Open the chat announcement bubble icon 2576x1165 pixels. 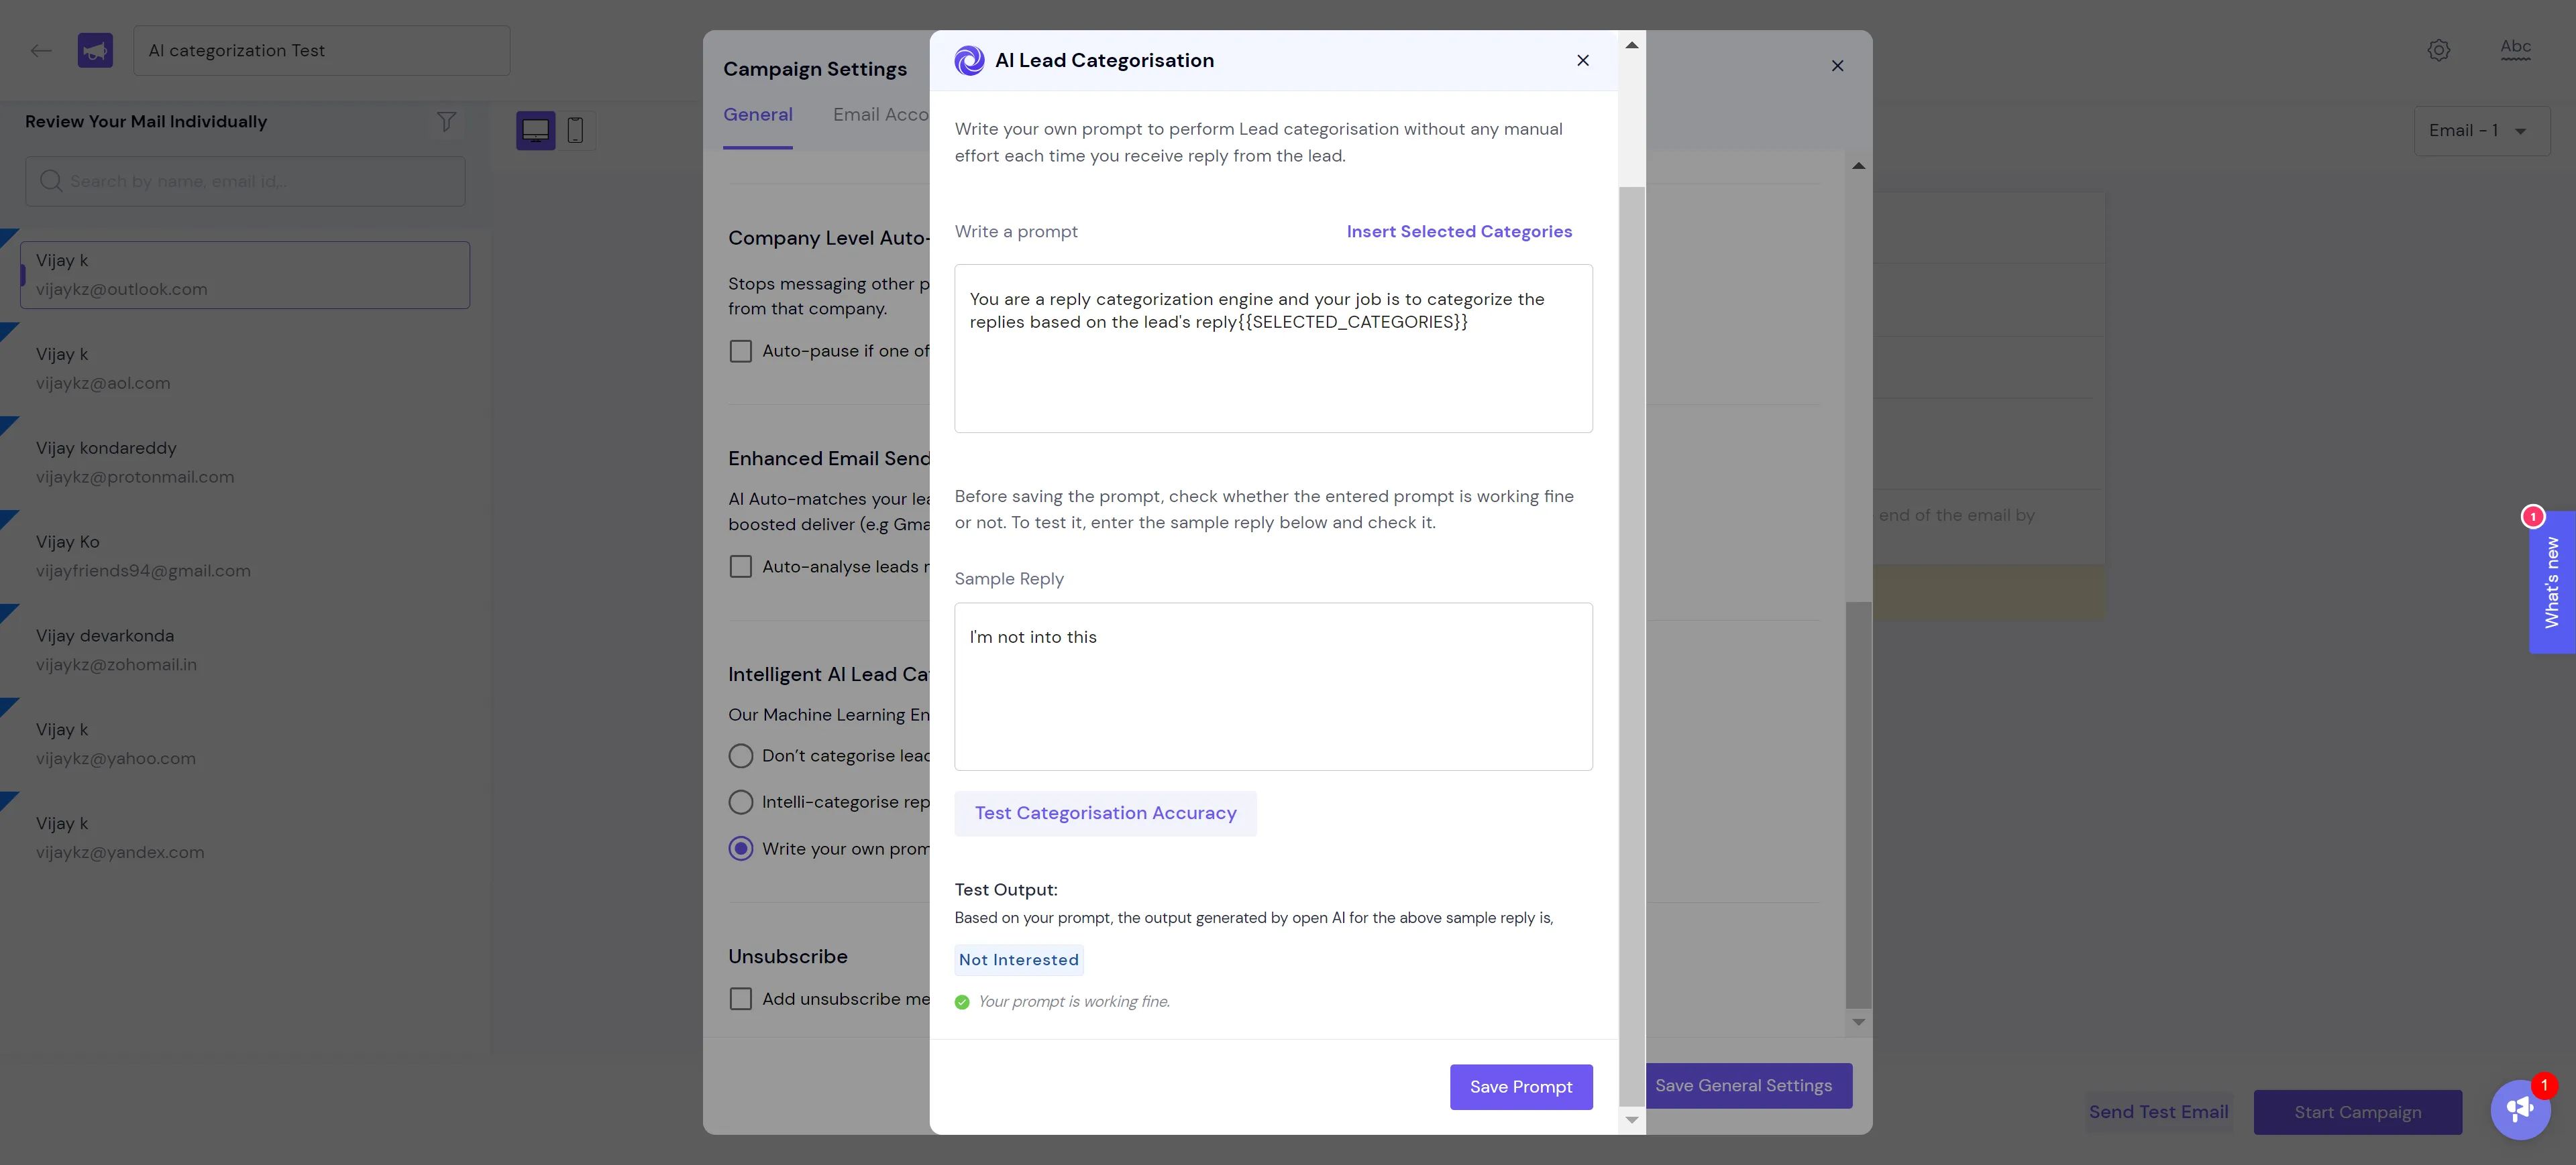click(2520, 1109)
